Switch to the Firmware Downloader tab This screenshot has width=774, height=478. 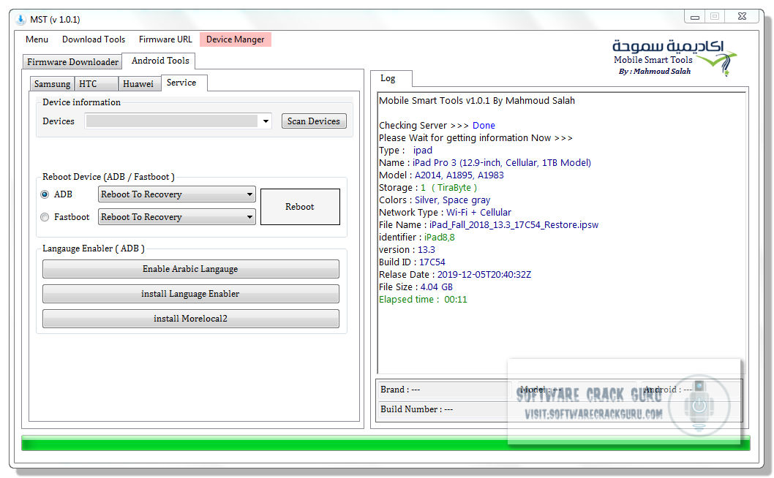click(72, 61)
